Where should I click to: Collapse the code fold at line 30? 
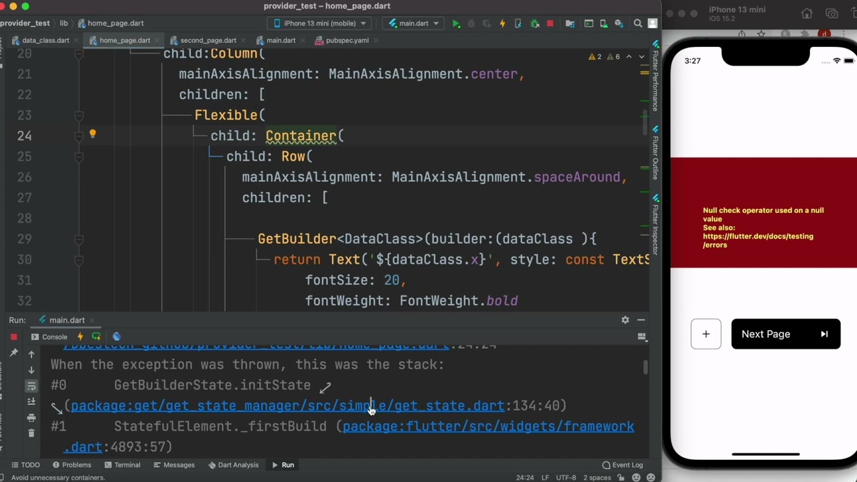coord(78,260)
